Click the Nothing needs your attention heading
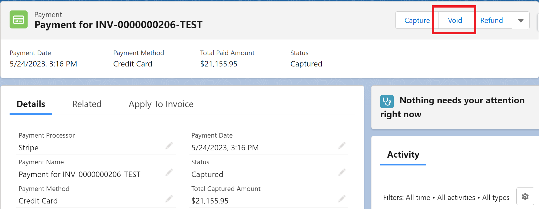Viewport: 539px width, 209px height. (462, 100)
